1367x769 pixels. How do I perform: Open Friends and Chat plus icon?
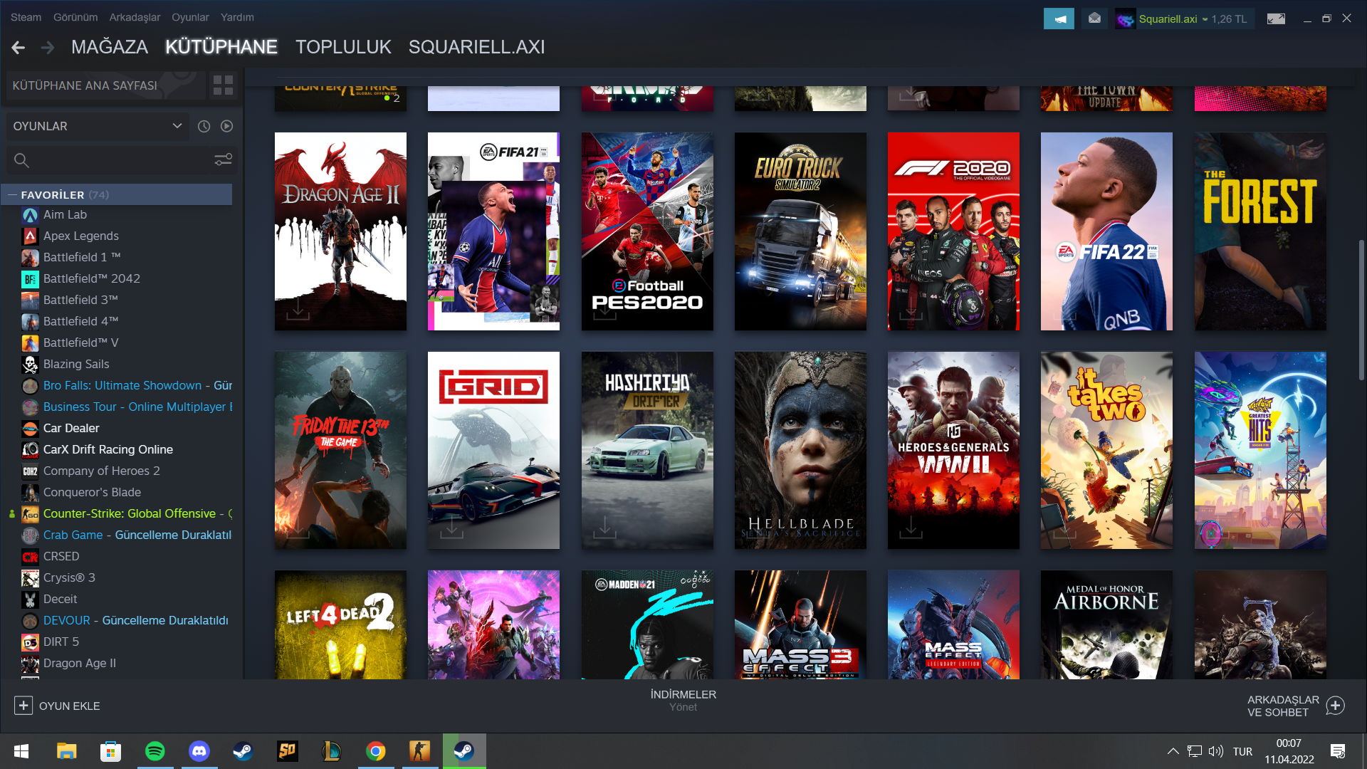[1335, 706]
